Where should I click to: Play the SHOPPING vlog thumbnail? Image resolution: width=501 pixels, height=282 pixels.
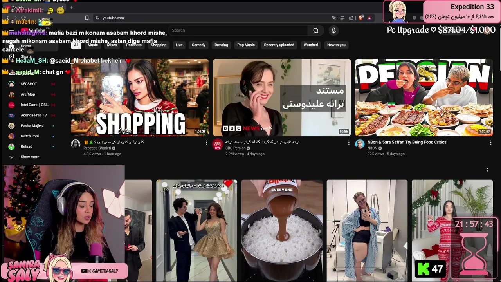coord(140,98)
